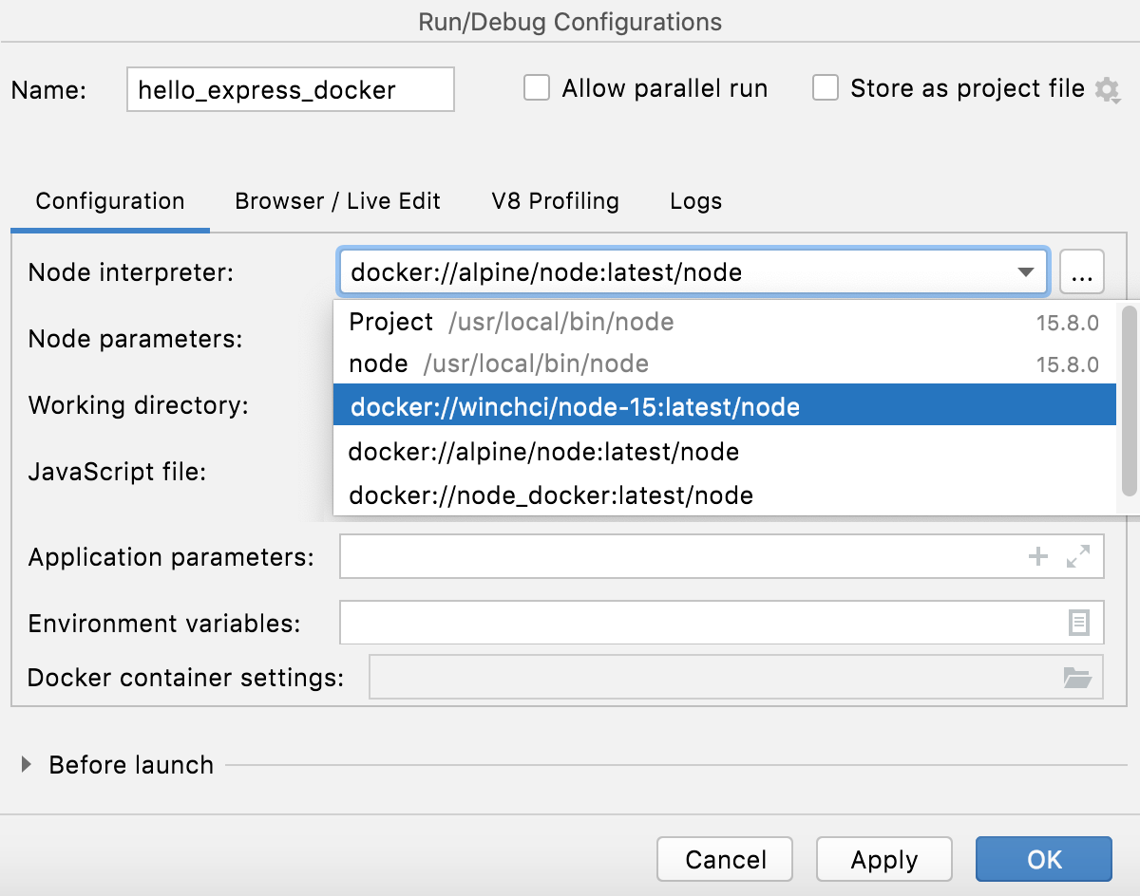Open Environment variables editor icon
This screenshot has width=1140, height=896.
(1078, 623)
